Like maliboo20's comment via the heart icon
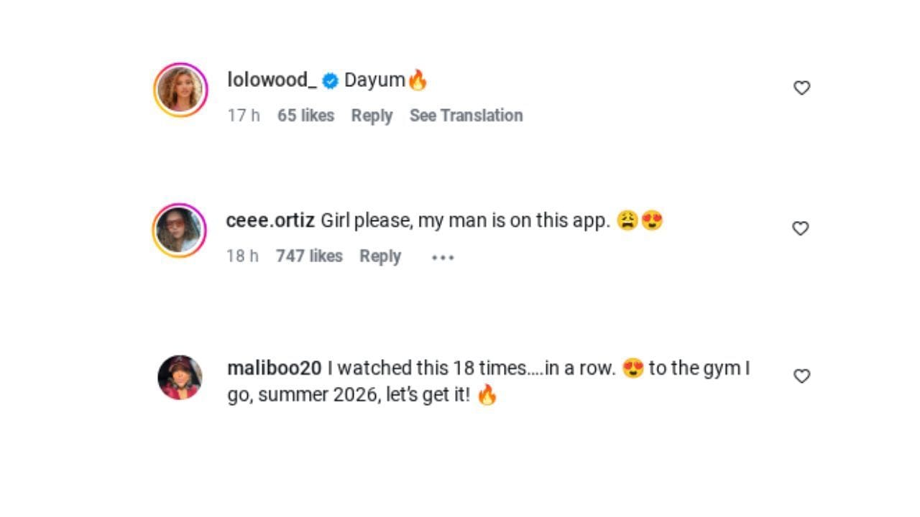920x517 pixels. coord(801,376)
